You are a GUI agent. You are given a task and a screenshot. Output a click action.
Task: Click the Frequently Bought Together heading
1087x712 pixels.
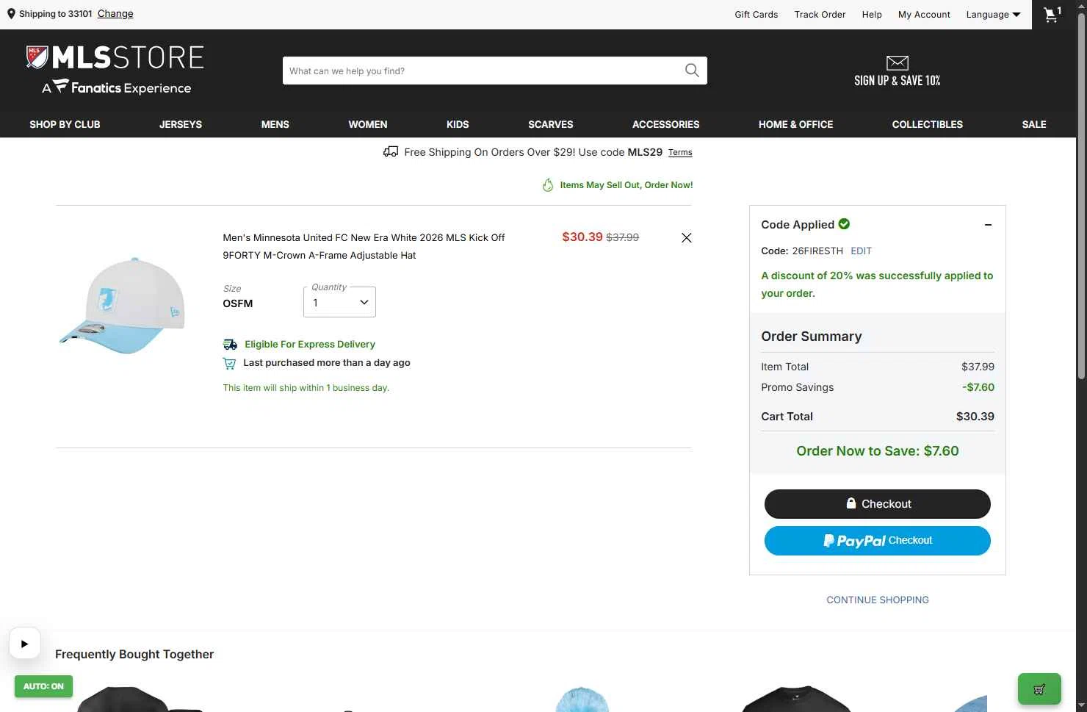pos(134,654)
